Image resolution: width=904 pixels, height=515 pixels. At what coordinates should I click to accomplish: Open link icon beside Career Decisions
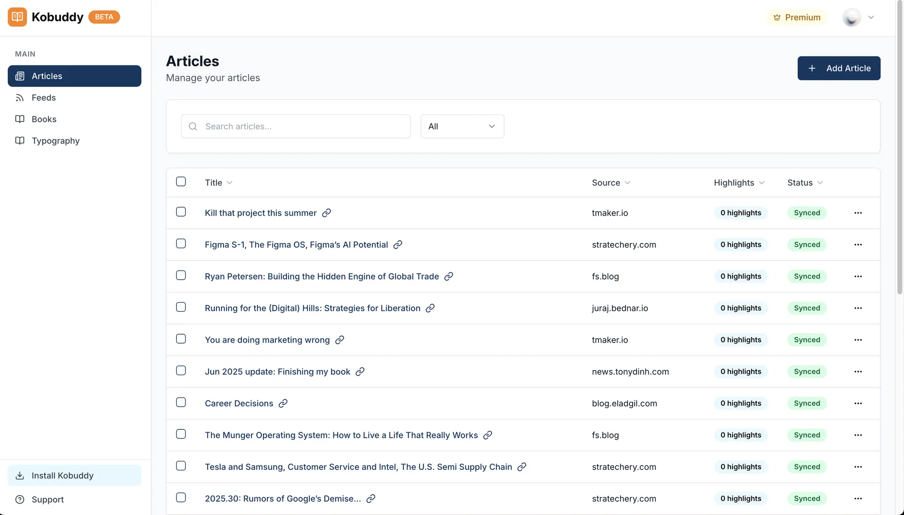coord(283,403)
